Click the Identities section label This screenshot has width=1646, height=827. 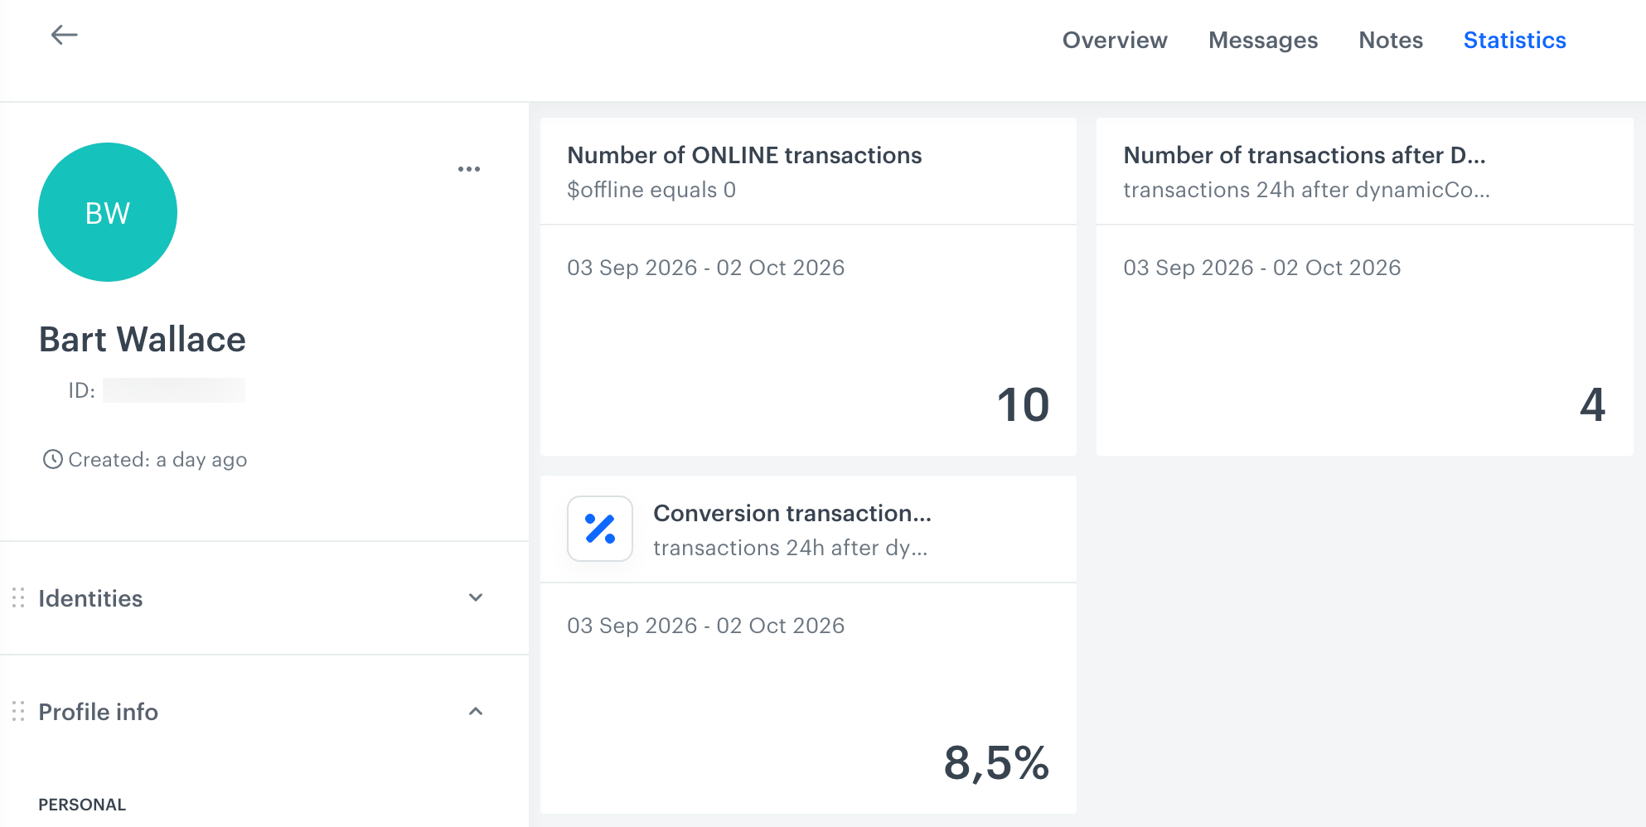(x=90, y=598)
